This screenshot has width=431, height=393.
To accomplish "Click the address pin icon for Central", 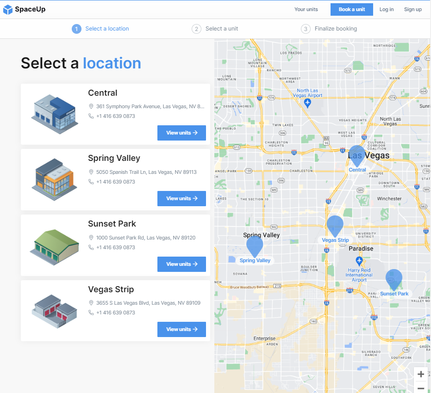I will (x=91, y=106).
